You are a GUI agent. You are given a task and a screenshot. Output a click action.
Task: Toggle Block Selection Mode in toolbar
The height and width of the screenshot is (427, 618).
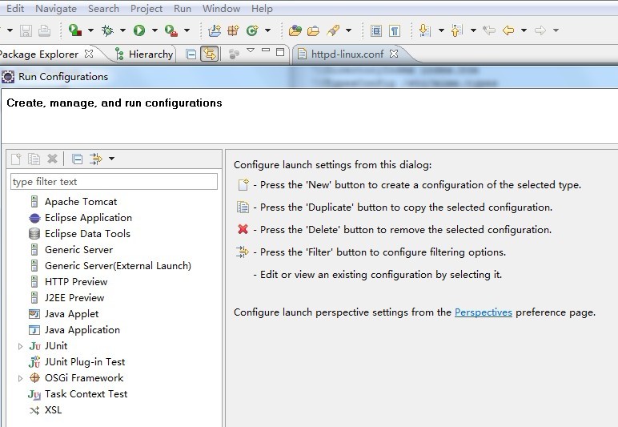point(376,30)
